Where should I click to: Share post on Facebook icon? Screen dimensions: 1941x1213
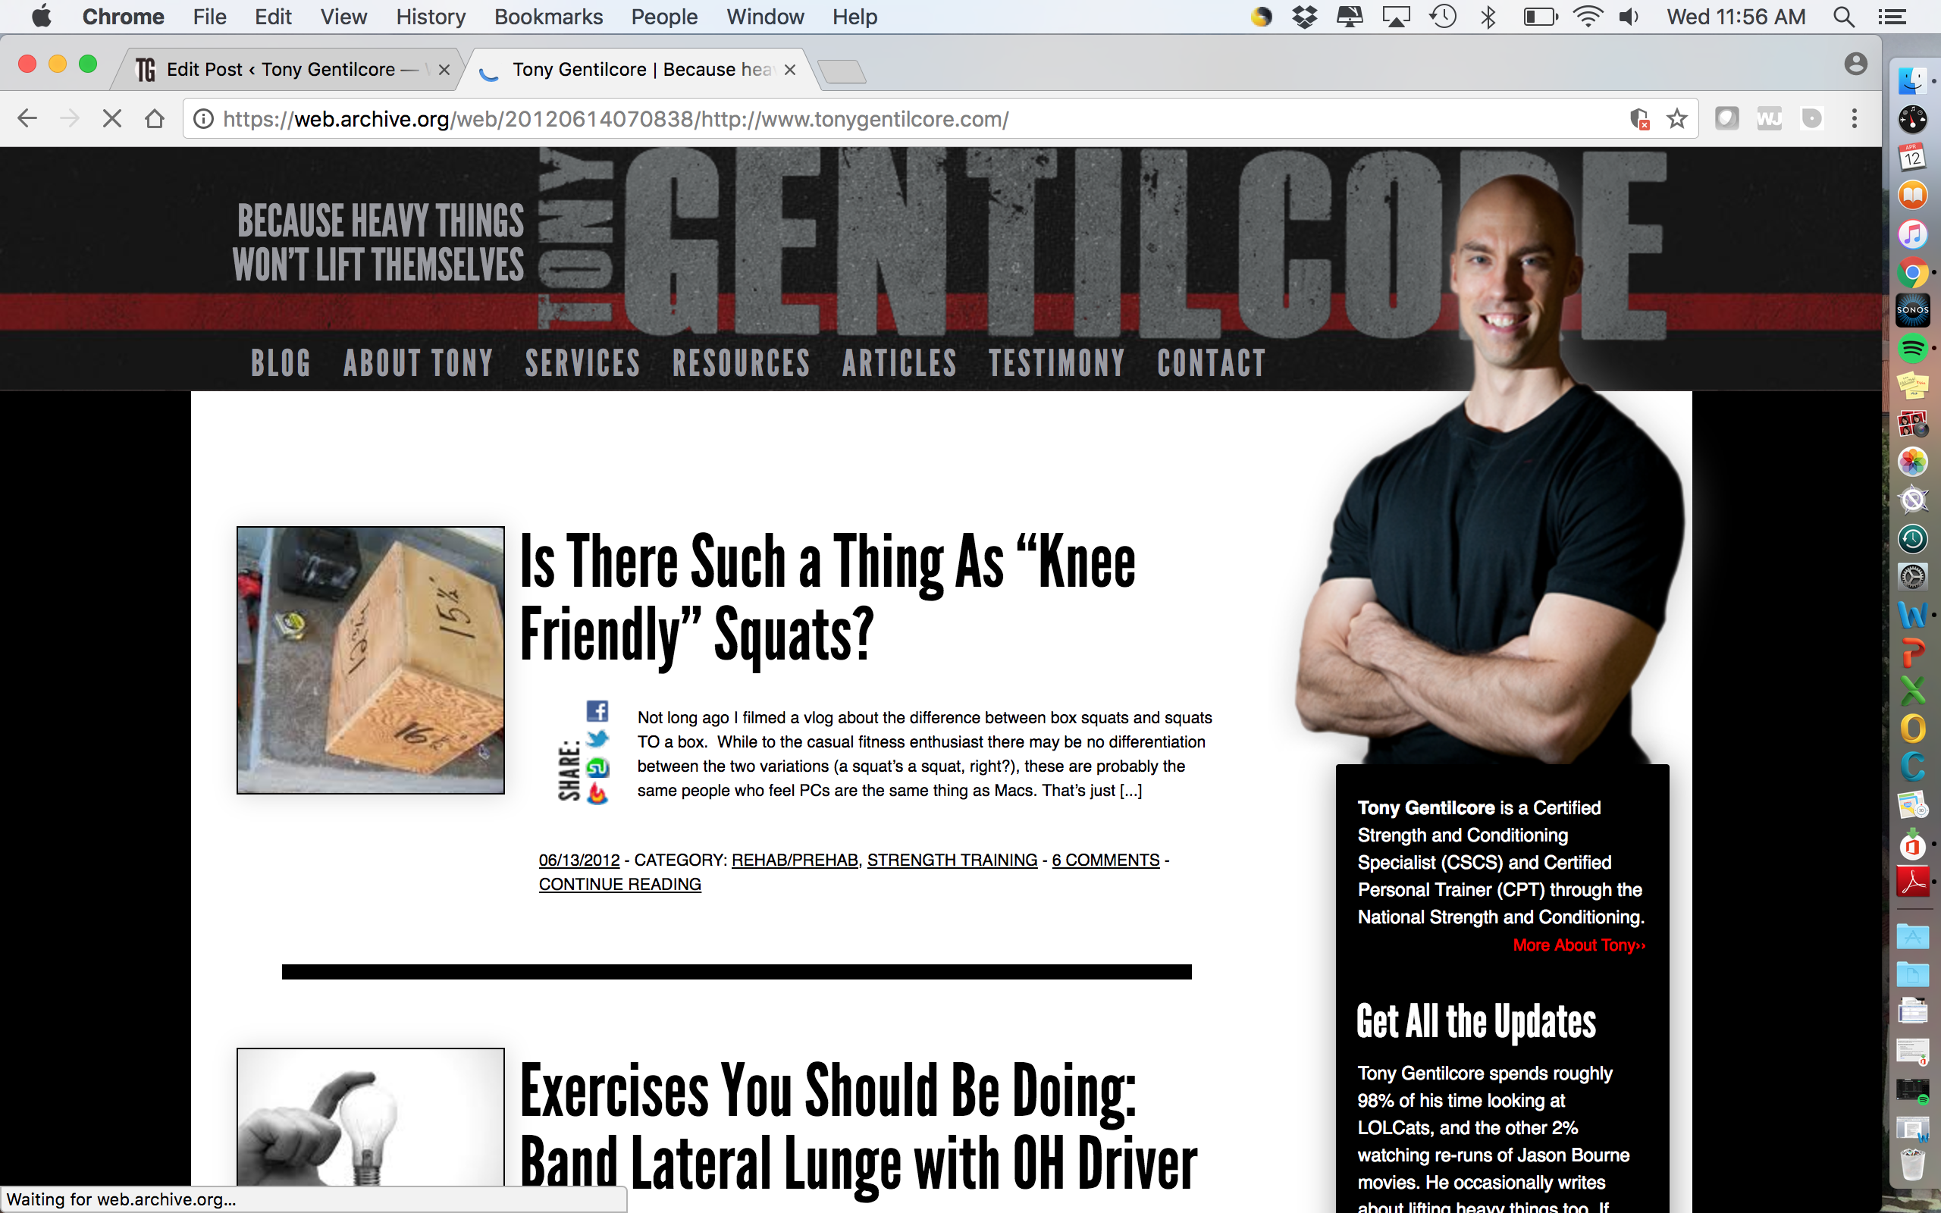[x=597, y=711]
